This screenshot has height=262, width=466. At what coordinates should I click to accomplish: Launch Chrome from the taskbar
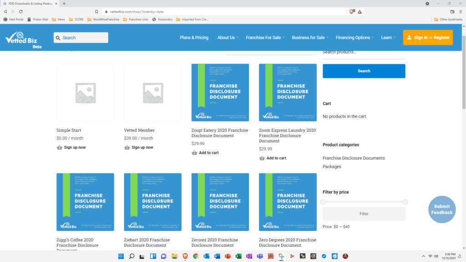(196, 256)
